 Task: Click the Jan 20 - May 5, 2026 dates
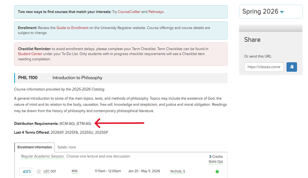(x=144, y=171)
